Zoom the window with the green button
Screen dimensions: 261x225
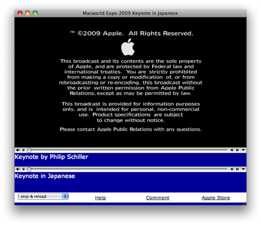35,13
